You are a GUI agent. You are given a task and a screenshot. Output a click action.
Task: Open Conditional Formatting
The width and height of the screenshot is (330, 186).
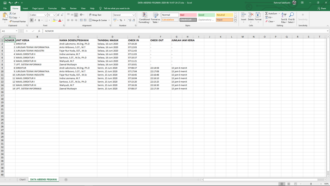point(144,18)
